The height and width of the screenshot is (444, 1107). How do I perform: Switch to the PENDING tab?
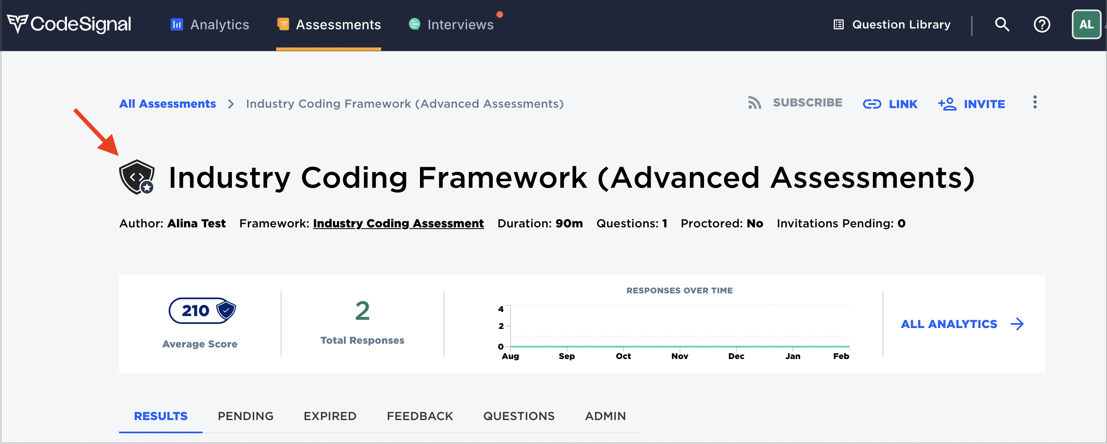coord(246,416)
